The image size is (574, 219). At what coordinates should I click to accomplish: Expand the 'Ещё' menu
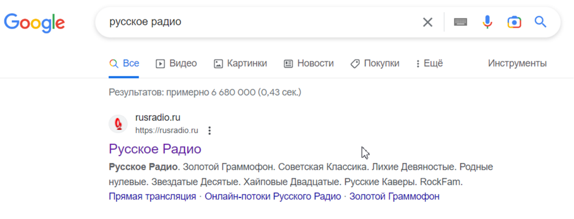coord(430,63)
